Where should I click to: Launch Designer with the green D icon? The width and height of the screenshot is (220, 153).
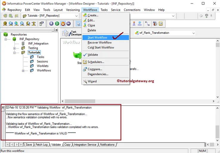pyautogui.click(x=57, y=24)
